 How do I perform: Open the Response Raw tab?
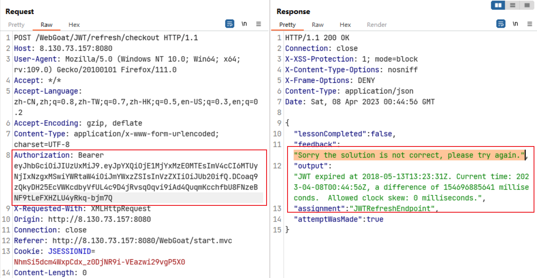317,25
